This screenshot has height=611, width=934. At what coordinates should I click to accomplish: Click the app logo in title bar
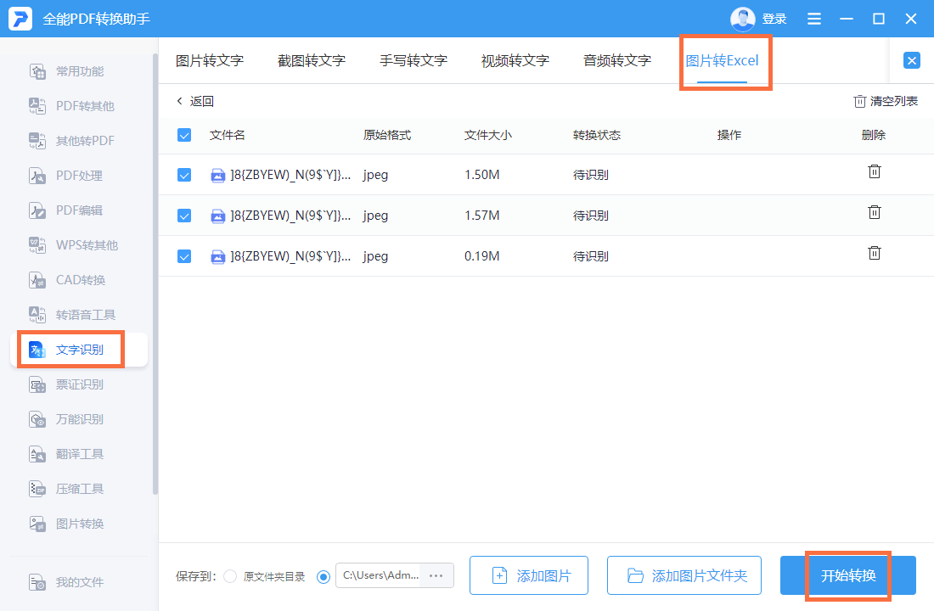click(20, 19)
